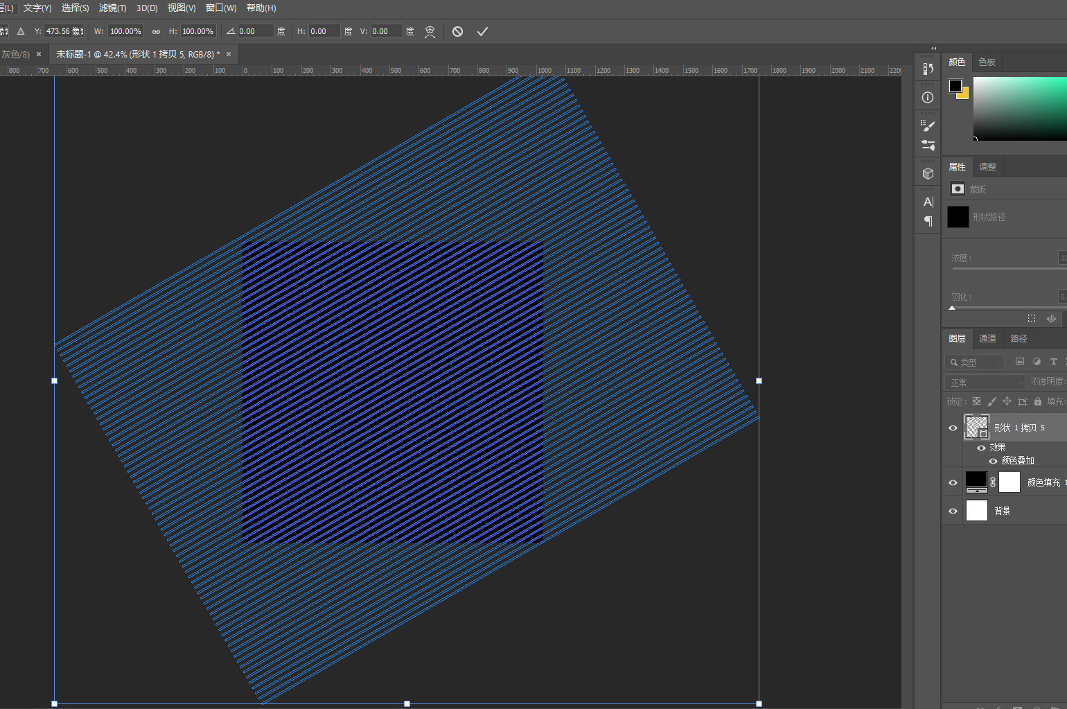Screen dimensions: 1067x709
Task: Filter layers by pixel image icon
Action: pyautogui.click(x=1019, y=362)
